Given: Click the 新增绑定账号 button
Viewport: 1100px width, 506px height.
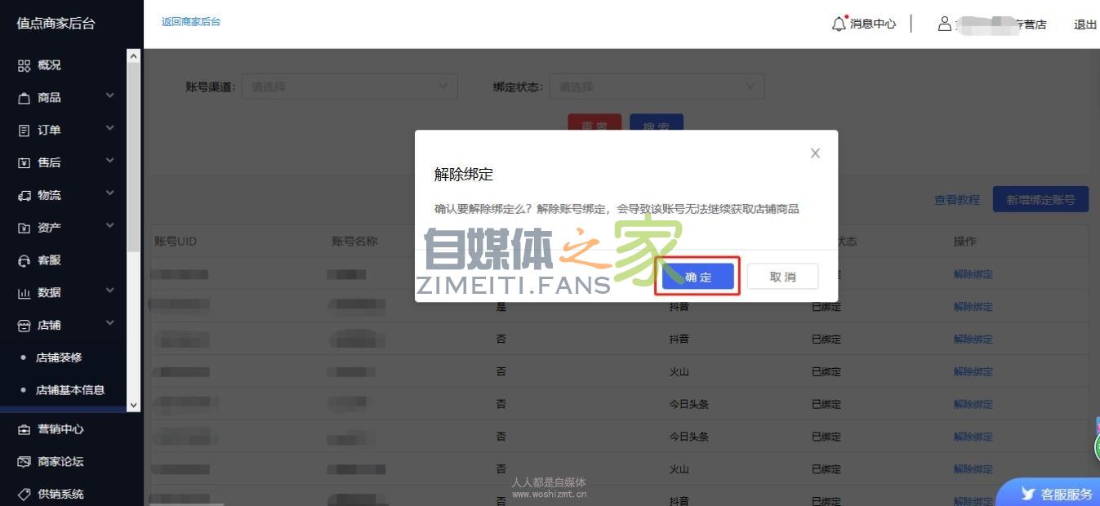Looking at the screenshot, I should point(1040,198).
